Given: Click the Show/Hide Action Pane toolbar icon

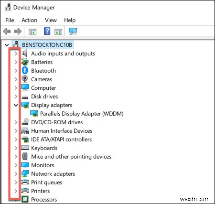Looking at the screenshot, I should [58, 32].
